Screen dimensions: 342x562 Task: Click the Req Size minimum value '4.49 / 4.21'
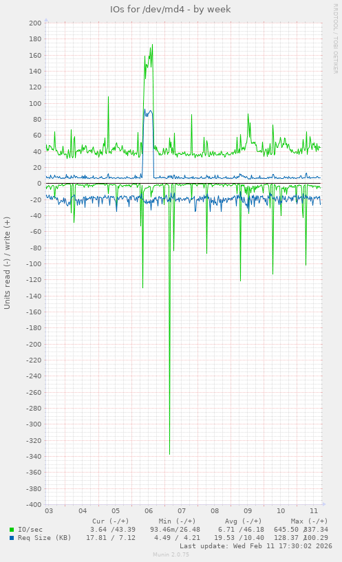177,538
